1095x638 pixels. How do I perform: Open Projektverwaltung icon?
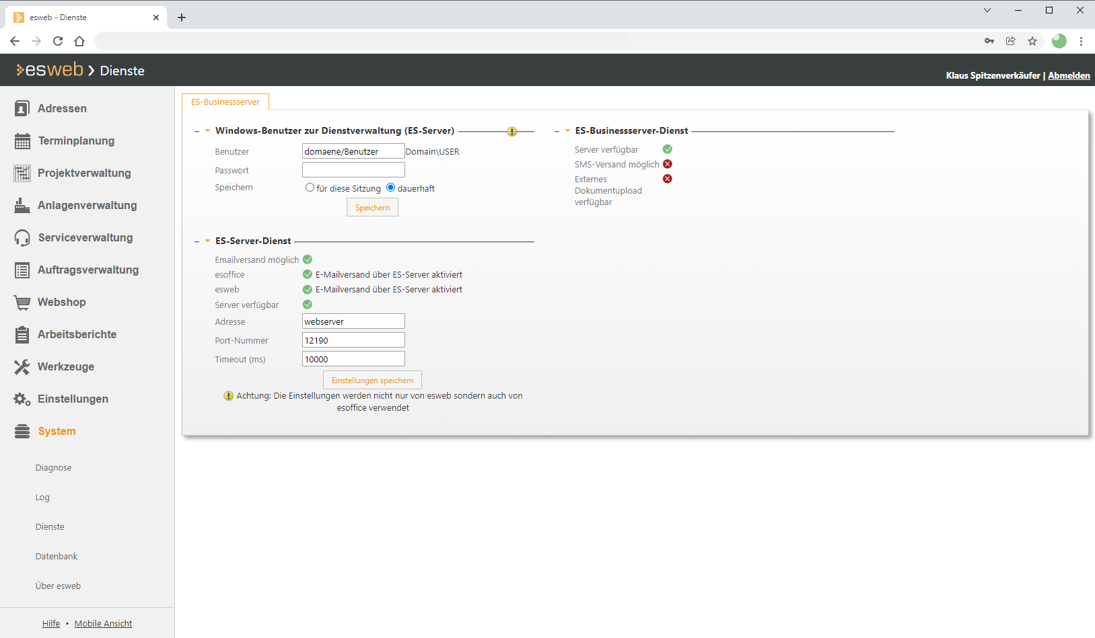pyautogui.click(x=22, y=173)
